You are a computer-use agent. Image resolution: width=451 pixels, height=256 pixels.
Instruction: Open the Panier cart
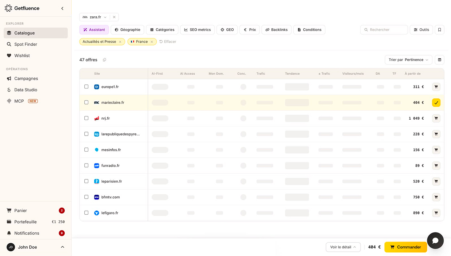click(36, 210)
